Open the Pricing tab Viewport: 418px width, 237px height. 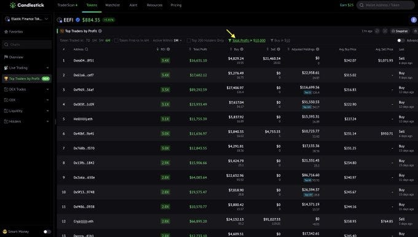pyautogui.click(x=176, y=5)
